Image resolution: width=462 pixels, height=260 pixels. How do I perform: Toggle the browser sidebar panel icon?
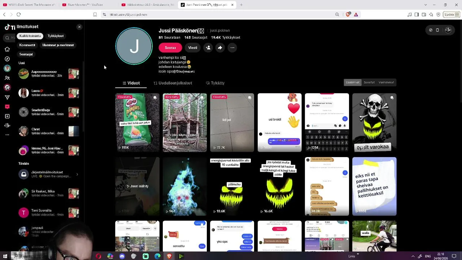coord(417,14)
